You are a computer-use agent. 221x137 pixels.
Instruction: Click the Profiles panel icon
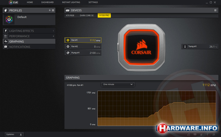(6, 10)
